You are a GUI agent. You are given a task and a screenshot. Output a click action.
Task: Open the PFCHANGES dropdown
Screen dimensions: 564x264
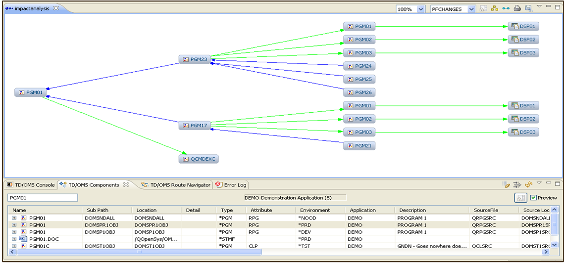click(x=471, y=9)
